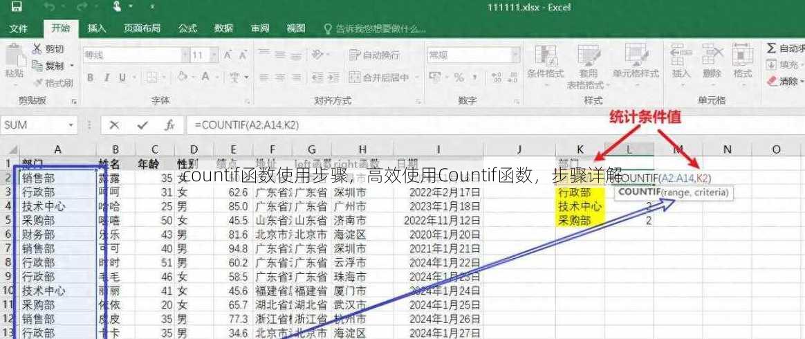Image resolution: width=805 pixels, height=339 pixels.
Task: Click the 填充 fill button
Action: click(x=784, y=65)
